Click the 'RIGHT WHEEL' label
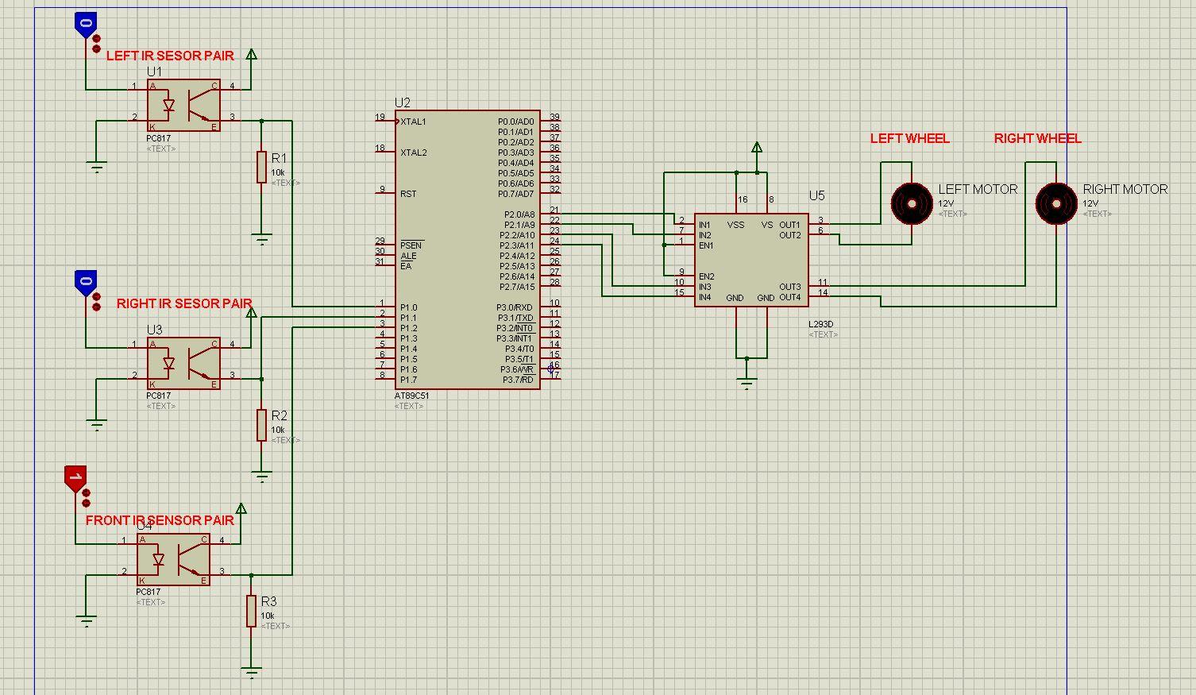 [x=1037, y=137]
